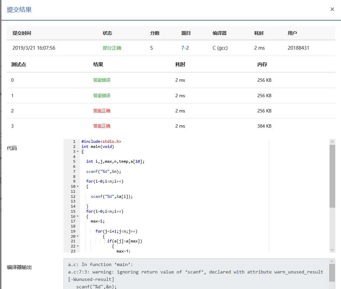The width and height of the screenshot is (341, 289).
Task: Collapse code fold arrow at line 3
Action: tap(78, 152)
